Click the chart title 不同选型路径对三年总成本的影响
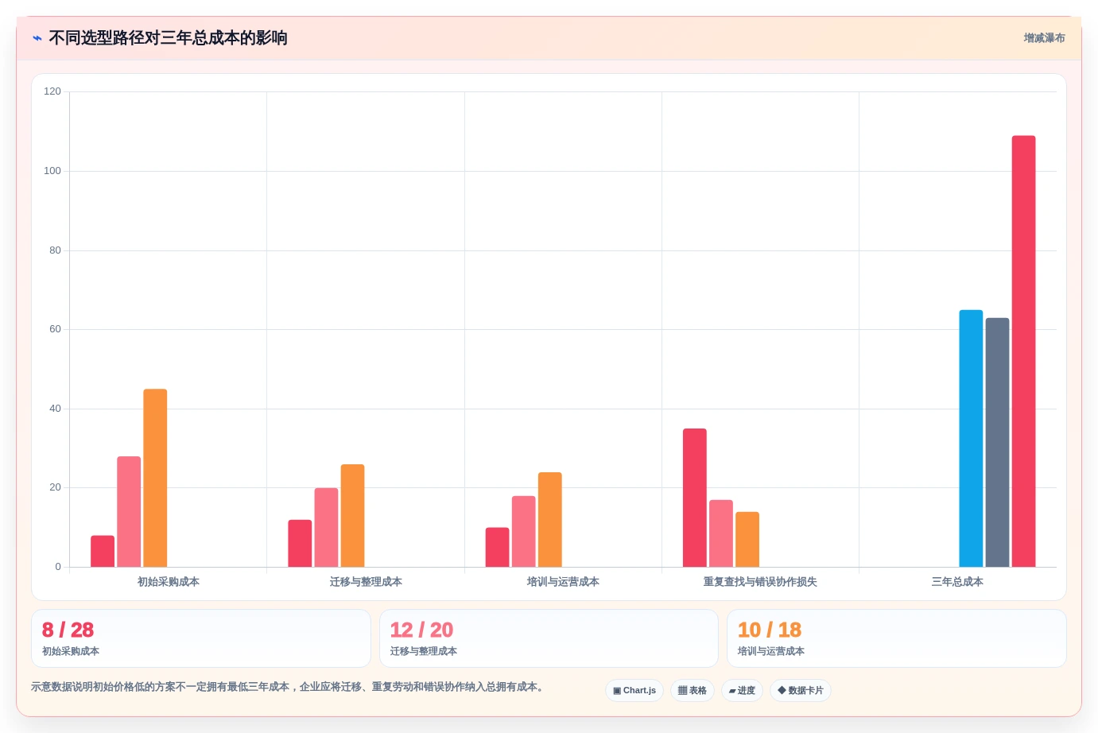Screen dimensions: 1098x733 pyautogui.click(x=168, y=38)
